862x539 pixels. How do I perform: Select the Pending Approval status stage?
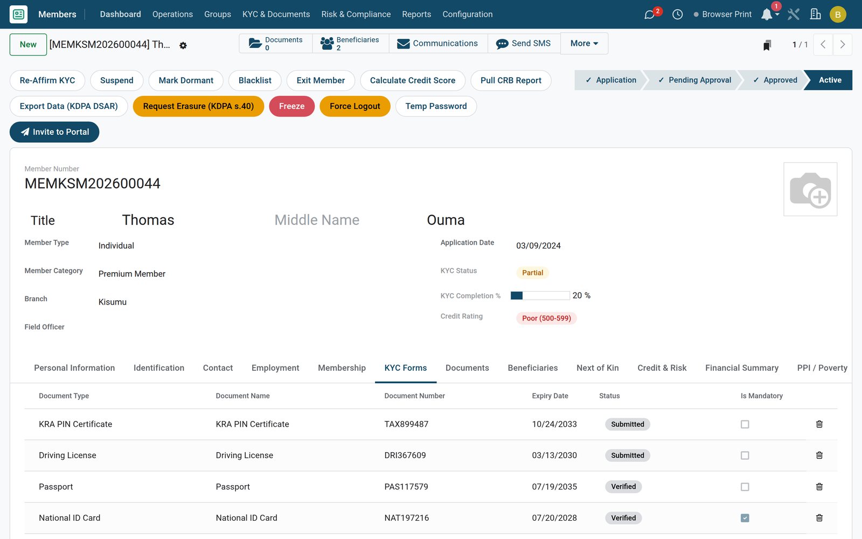click(x=694, y=80)
